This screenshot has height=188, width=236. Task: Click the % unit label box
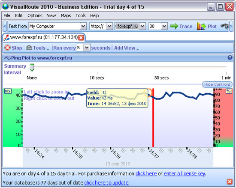[228, 91]
